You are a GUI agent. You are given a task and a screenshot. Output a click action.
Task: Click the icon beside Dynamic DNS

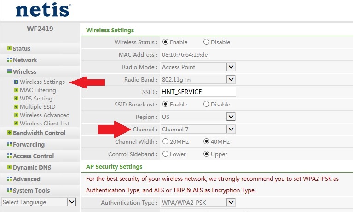(x=9, y=167)
